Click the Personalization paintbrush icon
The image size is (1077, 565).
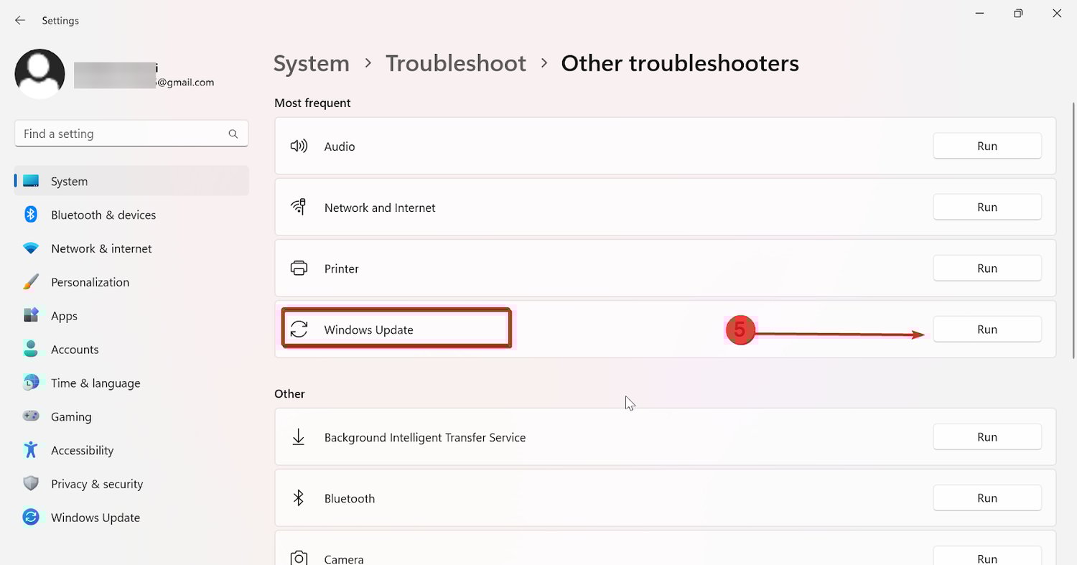[x=31, y=282]
